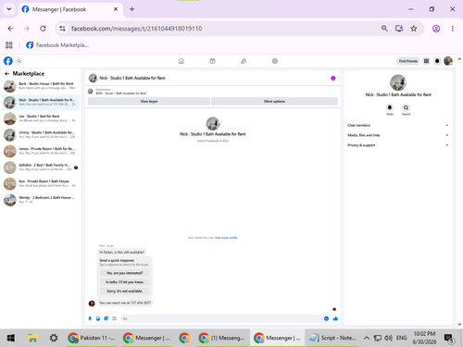Reload the page

(43, 29)
